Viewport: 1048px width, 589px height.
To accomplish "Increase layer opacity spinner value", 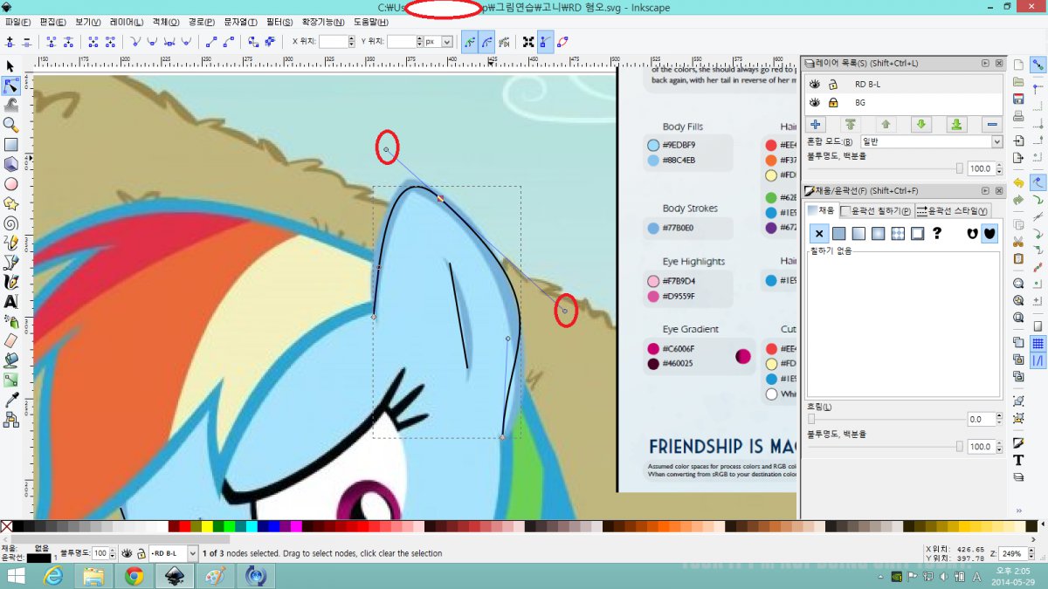I will [x=998, y=166].
